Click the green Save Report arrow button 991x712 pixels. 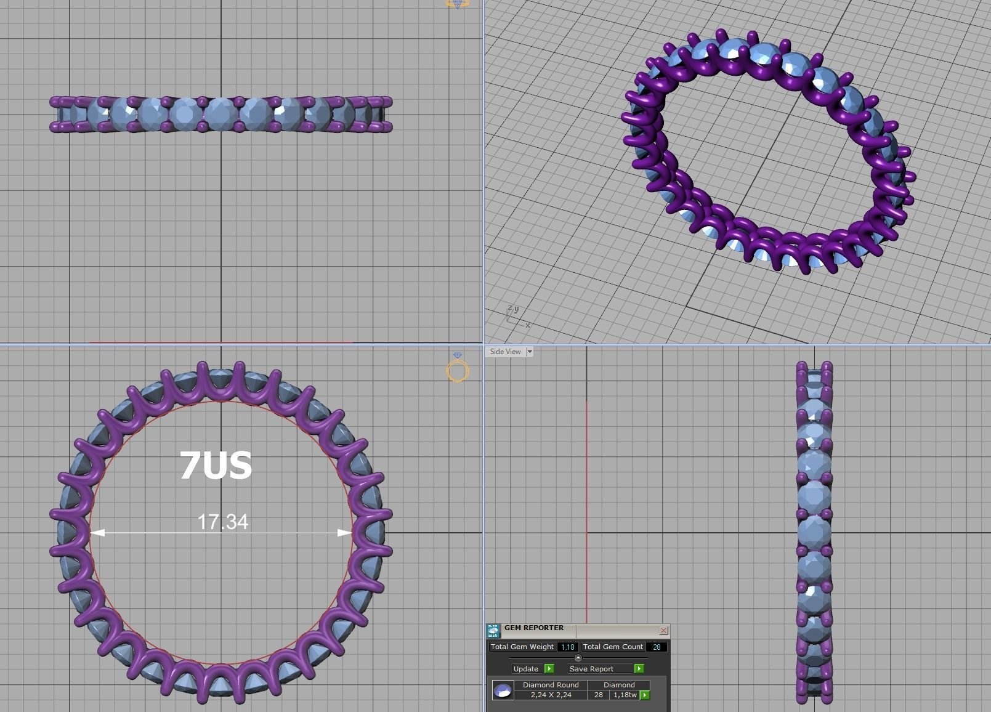click(x=639, y=669)
